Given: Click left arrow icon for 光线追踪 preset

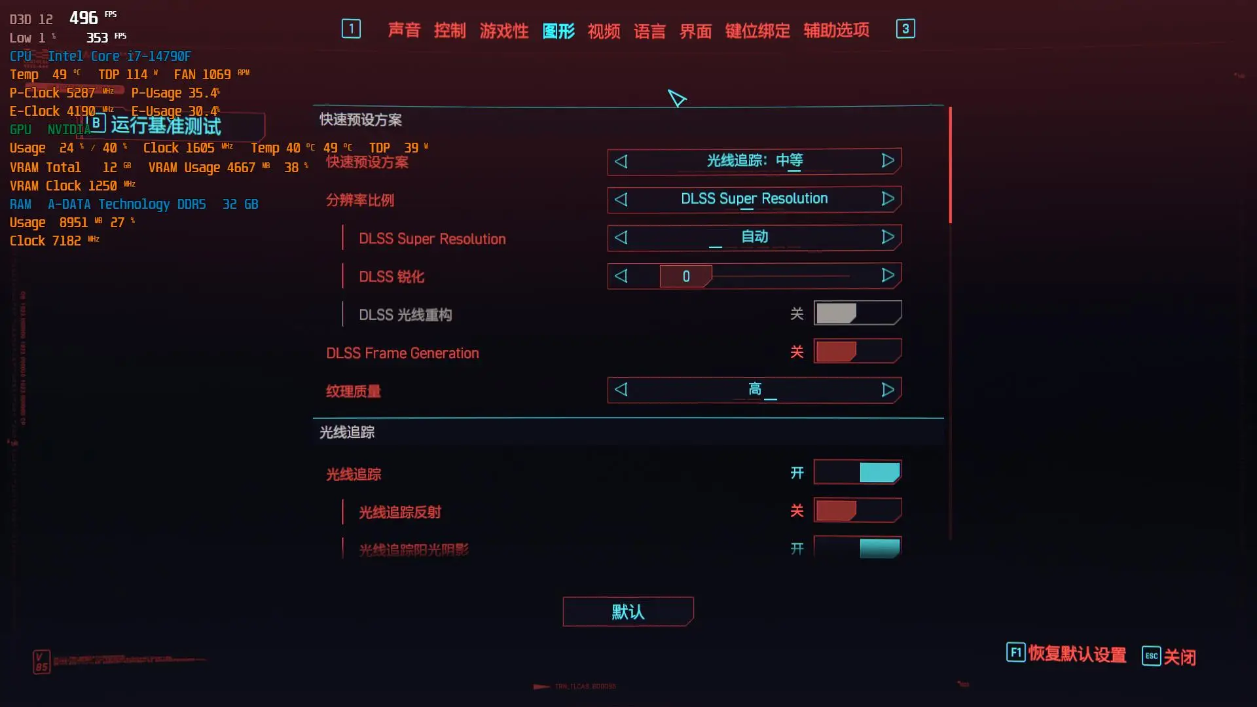Looking at the screenshot, I should 621,160.
